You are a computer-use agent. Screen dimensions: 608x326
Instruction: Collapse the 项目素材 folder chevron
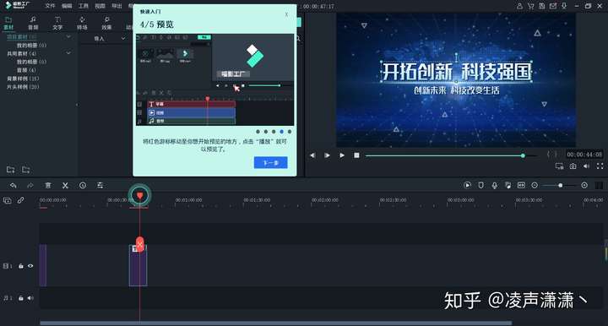click(x=68, y=37)
